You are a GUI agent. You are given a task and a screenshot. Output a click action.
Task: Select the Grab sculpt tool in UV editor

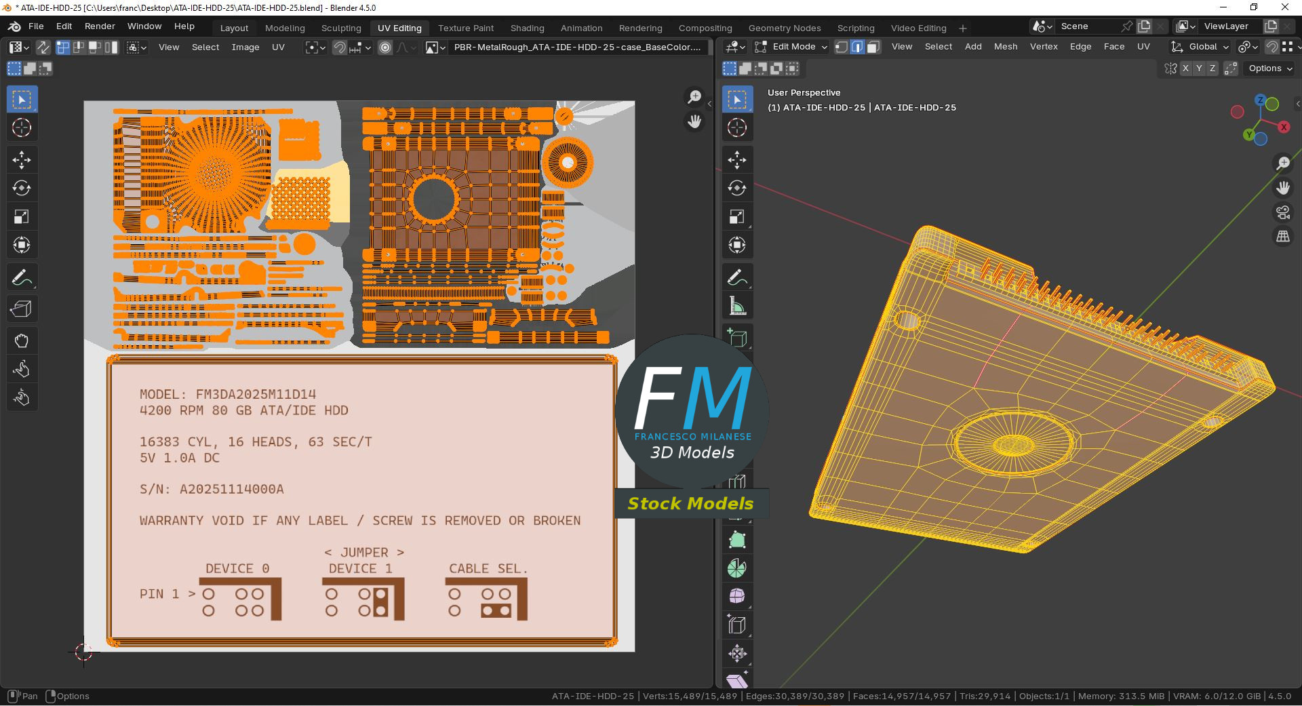click(22, 340)
